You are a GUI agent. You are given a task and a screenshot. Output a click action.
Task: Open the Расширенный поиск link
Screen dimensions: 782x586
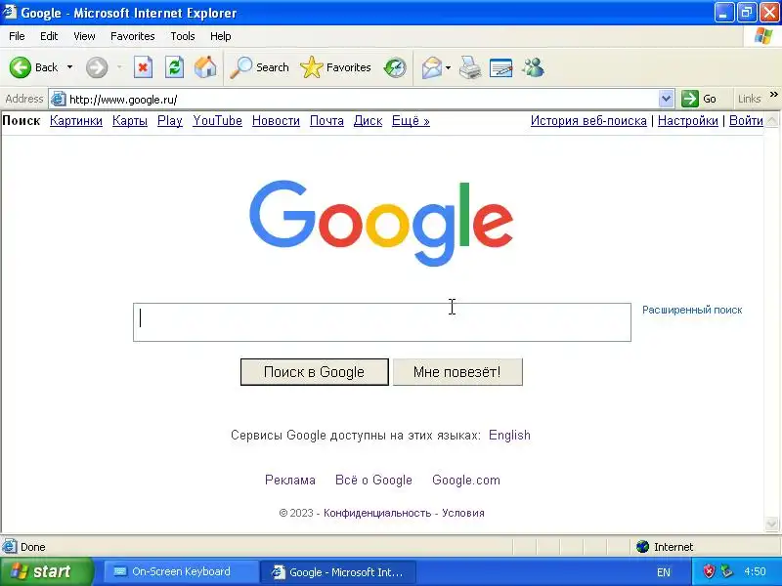tap(692, 310)
